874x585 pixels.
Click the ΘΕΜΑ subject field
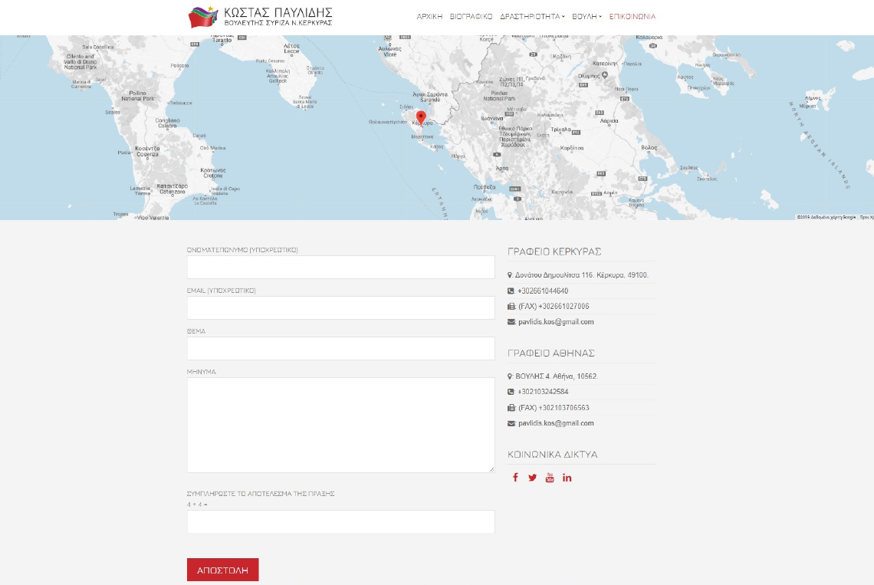coord(340,349)
